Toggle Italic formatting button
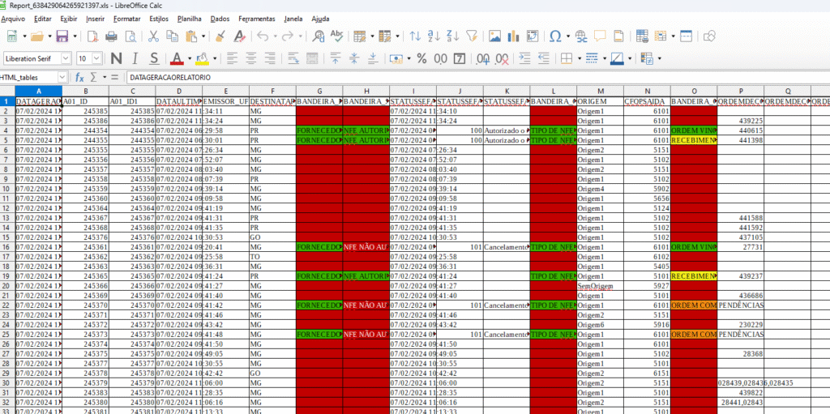 click(x=135, y=58)
